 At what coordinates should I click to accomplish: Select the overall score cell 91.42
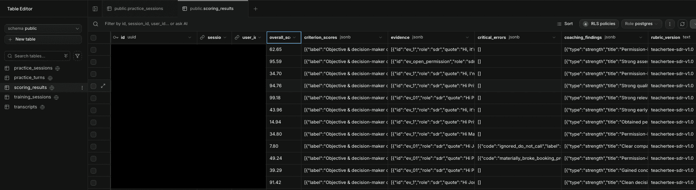pos(284,183)
